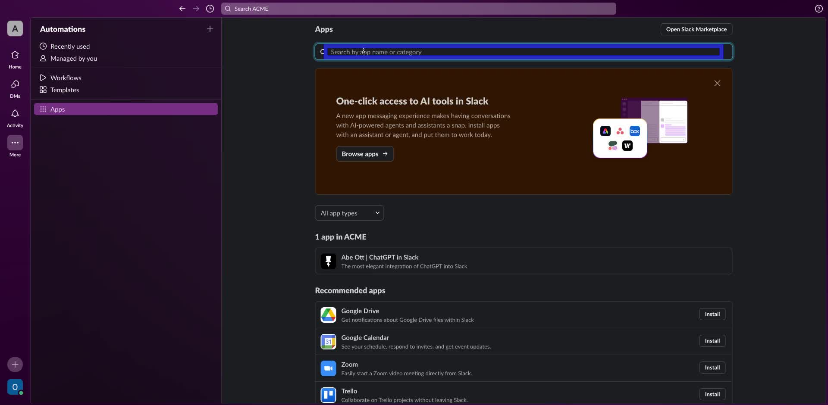View Activity notifications
This screenshot has width=828, height=405.
(x=15, y=118)
